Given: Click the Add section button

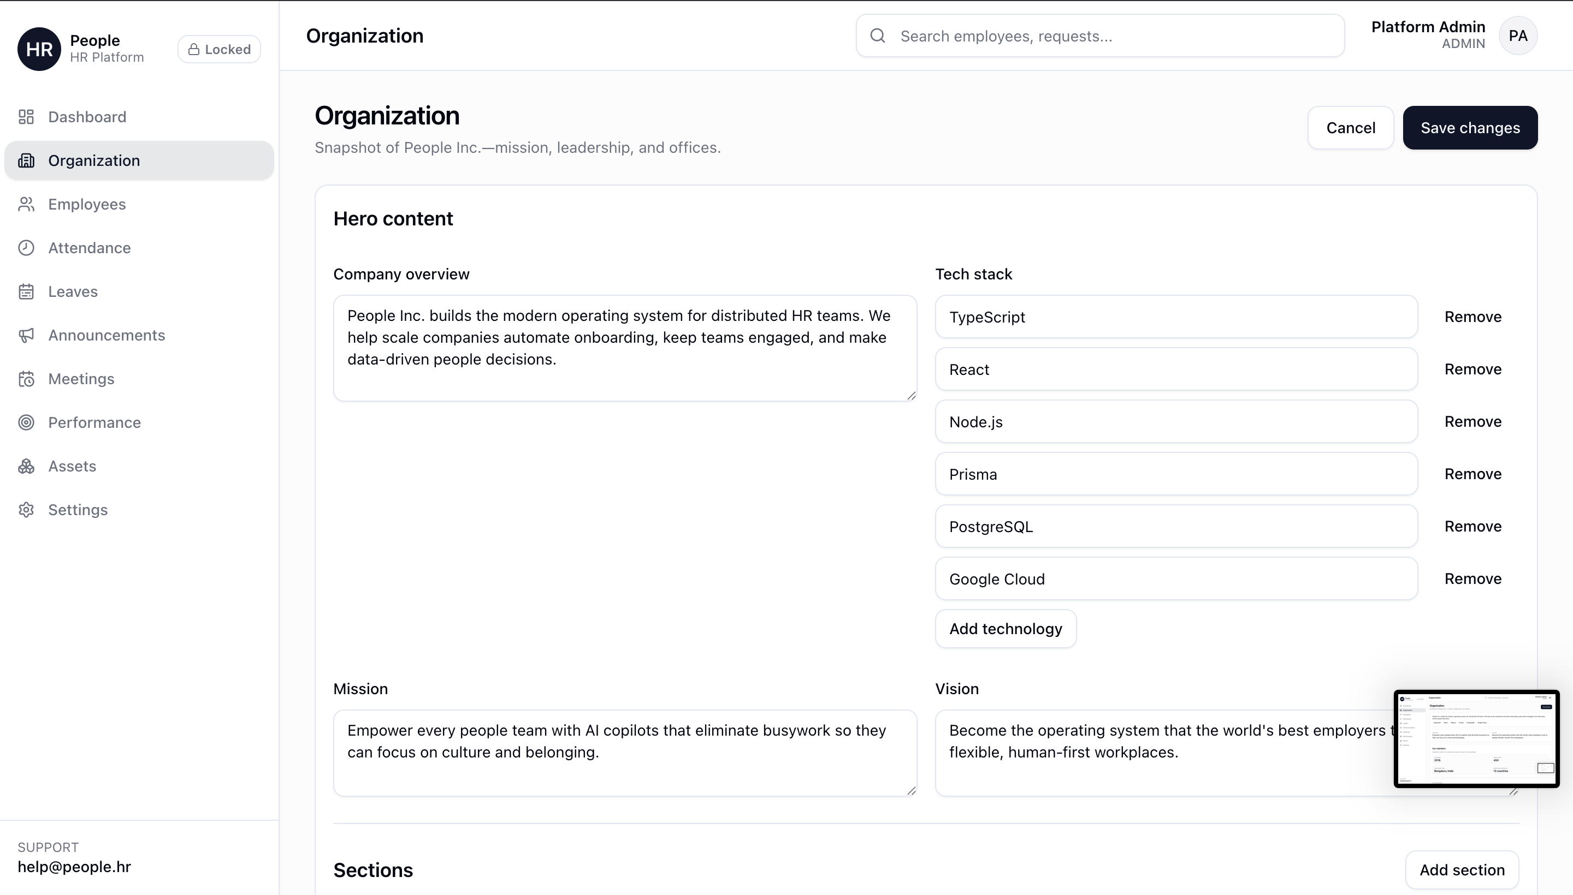Looking at the screenshot, I should (1462, 870).
